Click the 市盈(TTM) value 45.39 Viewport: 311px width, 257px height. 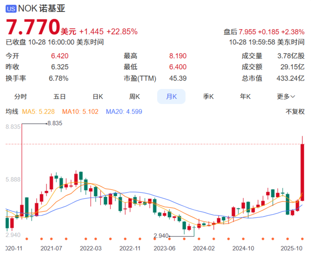(x=178, y=78)
